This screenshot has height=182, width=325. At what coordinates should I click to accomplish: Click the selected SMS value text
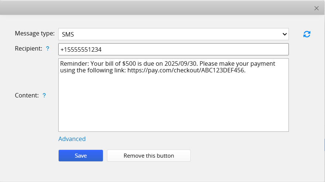(x=68, y=34)
